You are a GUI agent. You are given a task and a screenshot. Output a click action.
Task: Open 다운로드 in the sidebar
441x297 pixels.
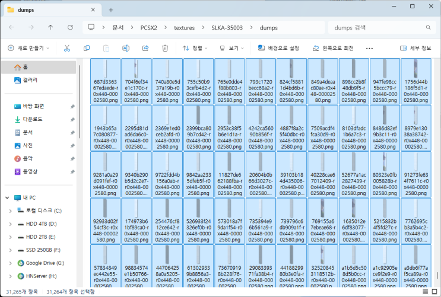pos(34,119)
